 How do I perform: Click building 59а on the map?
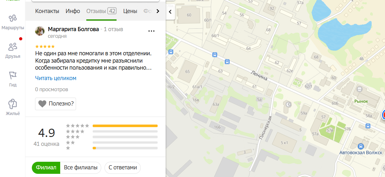click(x=303, y=113)
